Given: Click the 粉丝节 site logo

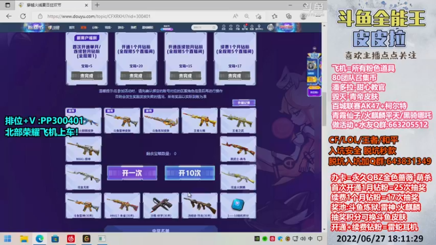Looking at the screenshot, I should [35, 27].
